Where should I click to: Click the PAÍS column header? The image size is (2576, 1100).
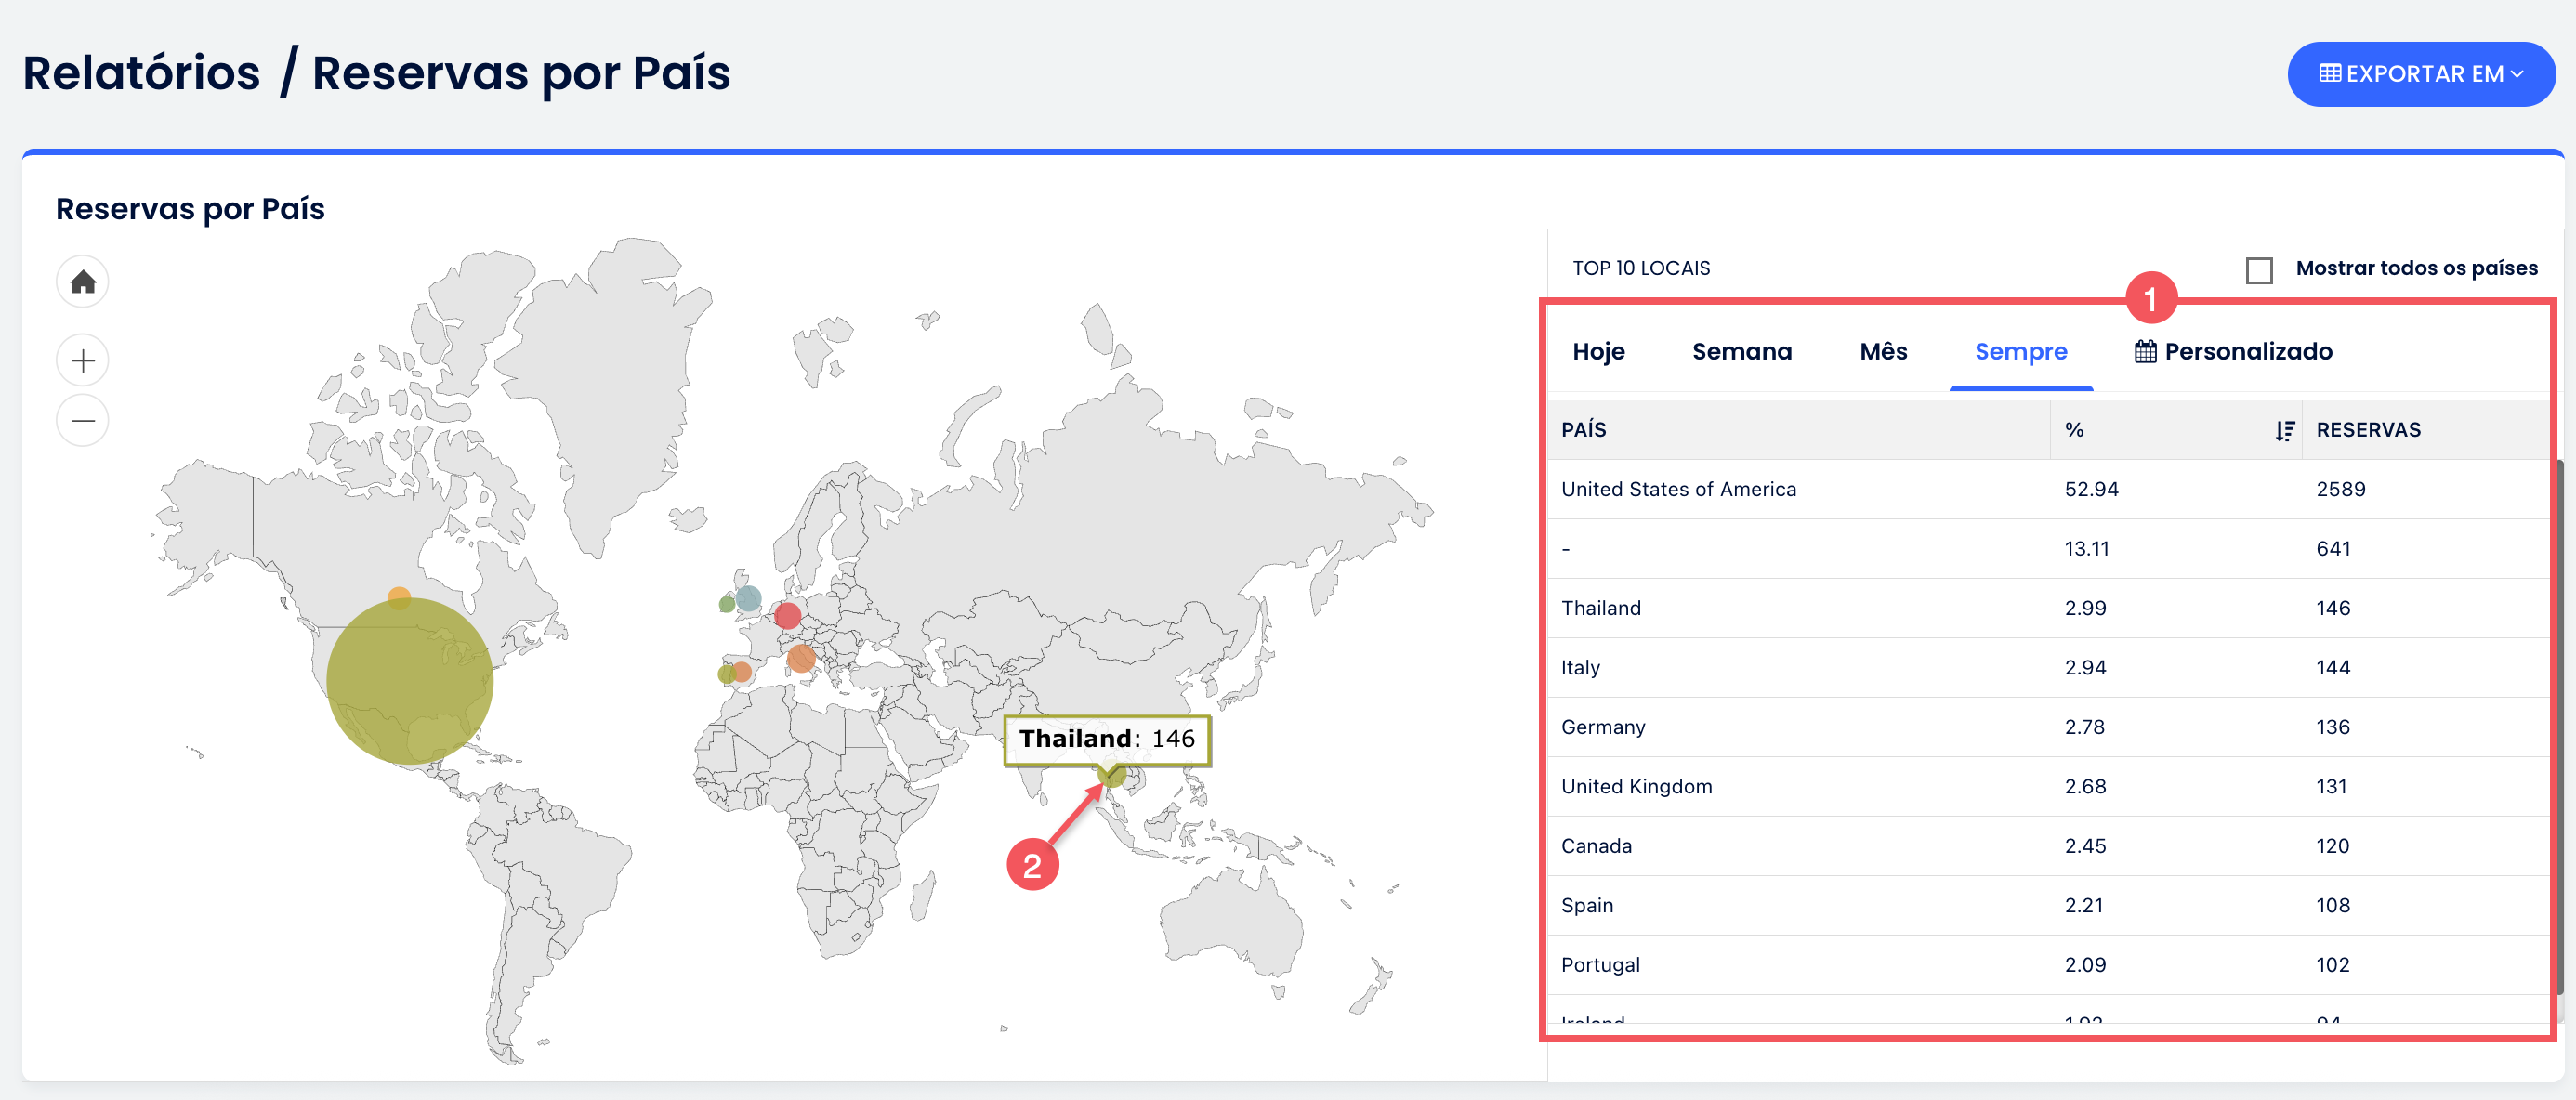[x=1584, y=430]
